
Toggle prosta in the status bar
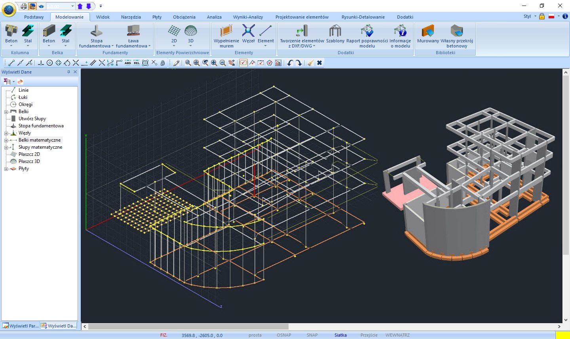pyautogui.click(x=255, y=335)
